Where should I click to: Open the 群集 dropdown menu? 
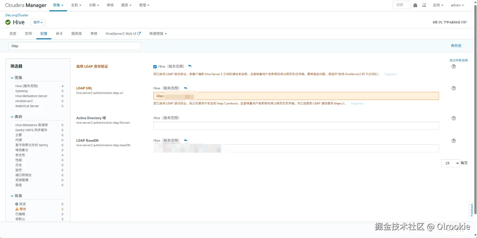58,5
